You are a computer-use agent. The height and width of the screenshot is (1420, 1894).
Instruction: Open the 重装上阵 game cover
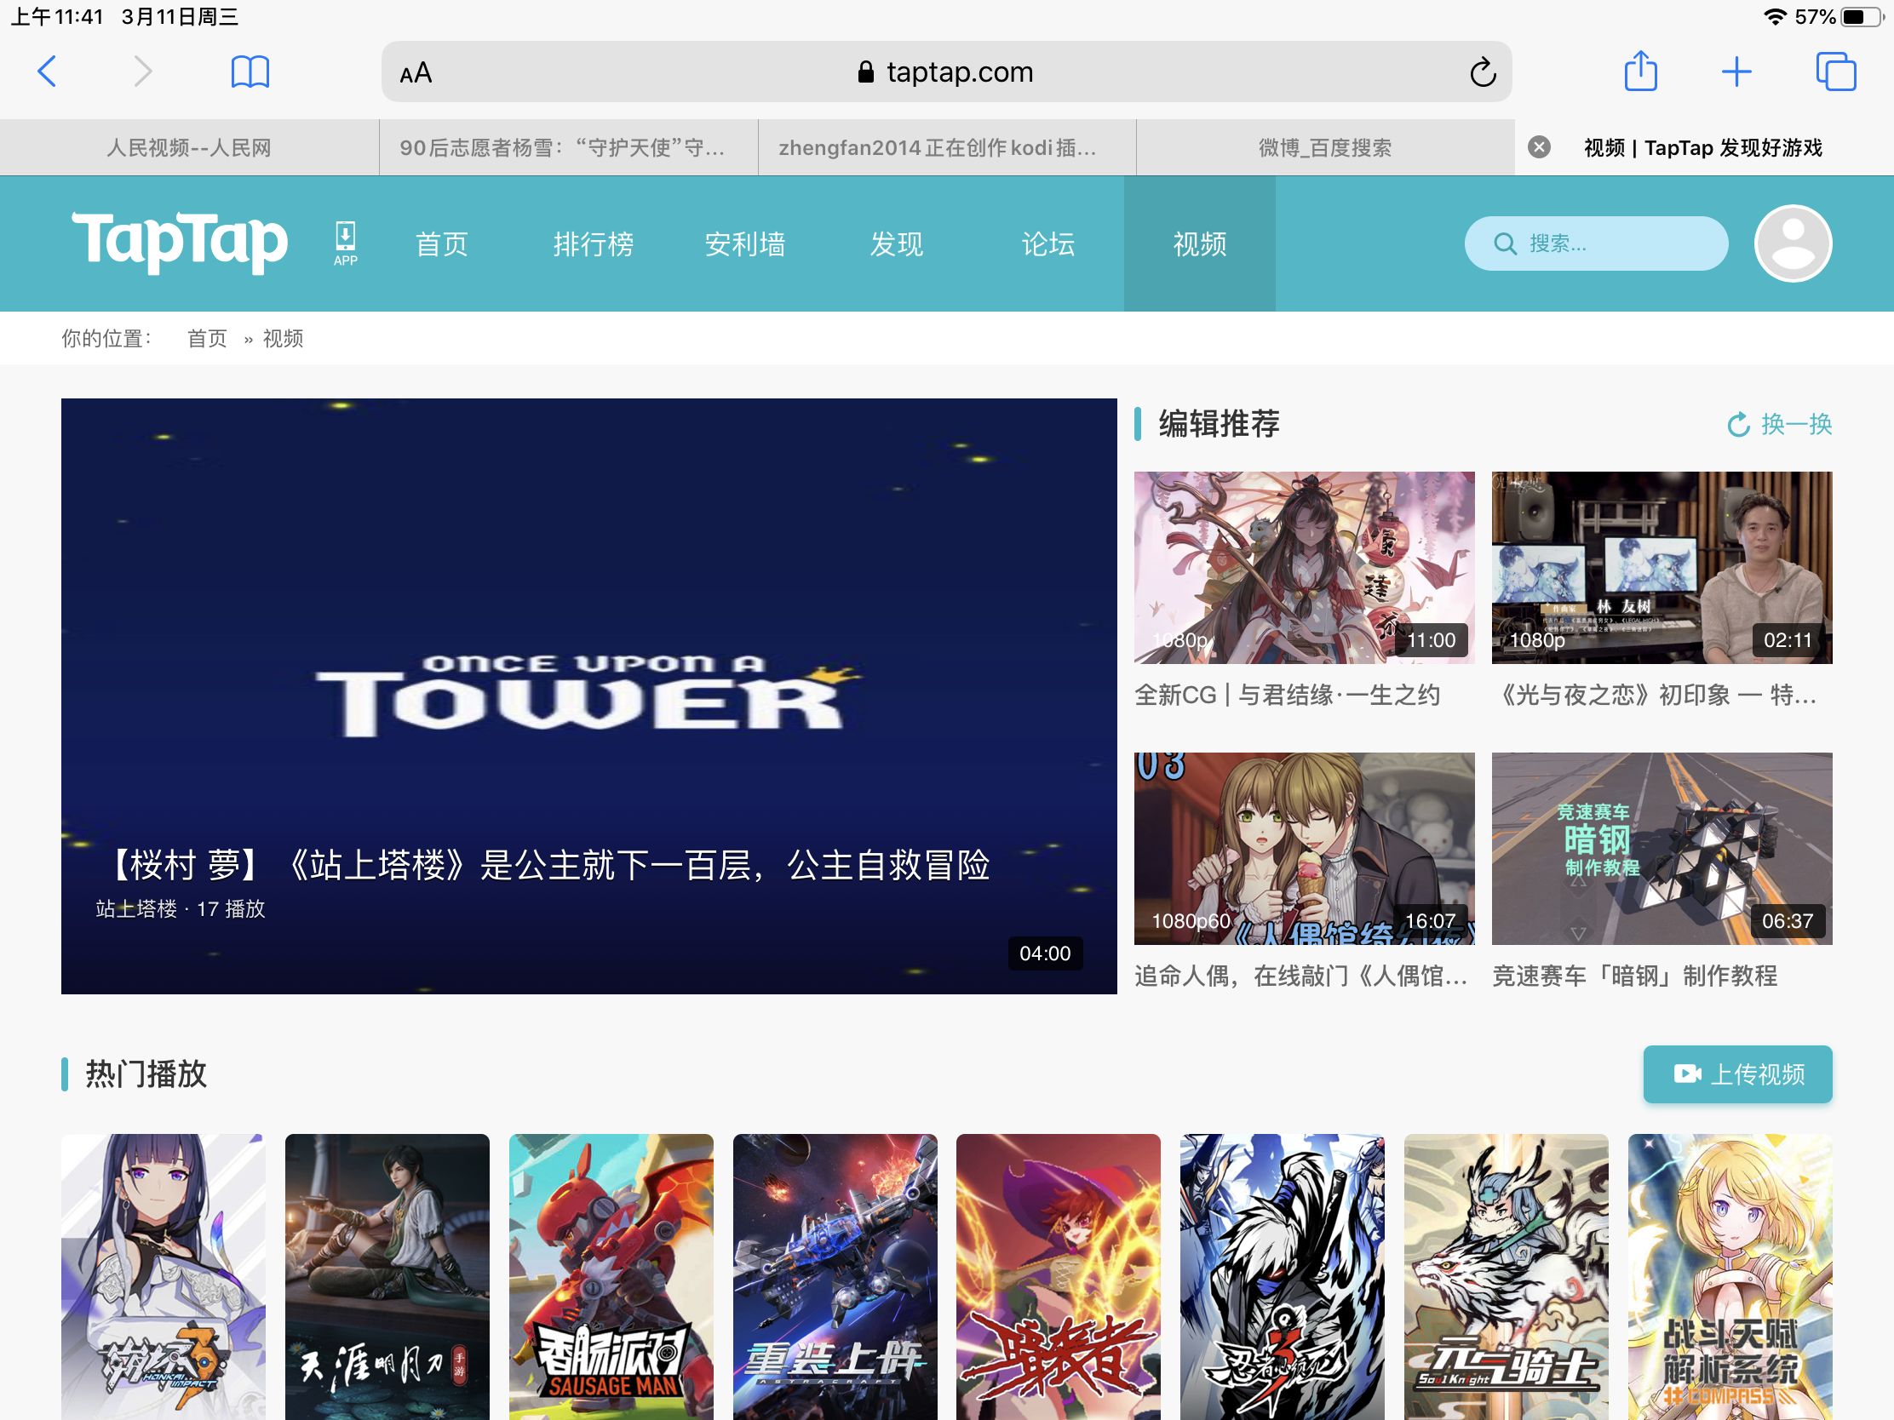(835, 1277)
